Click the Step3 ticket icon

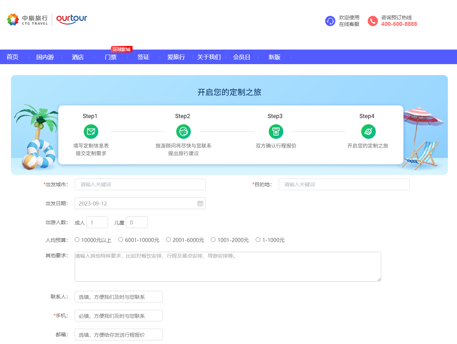276,132
